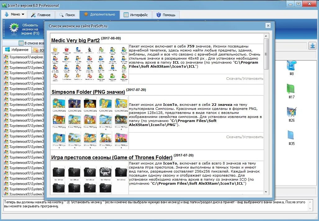
Task: Click the Помощь shield icon
Action: [x=159, y=15]
